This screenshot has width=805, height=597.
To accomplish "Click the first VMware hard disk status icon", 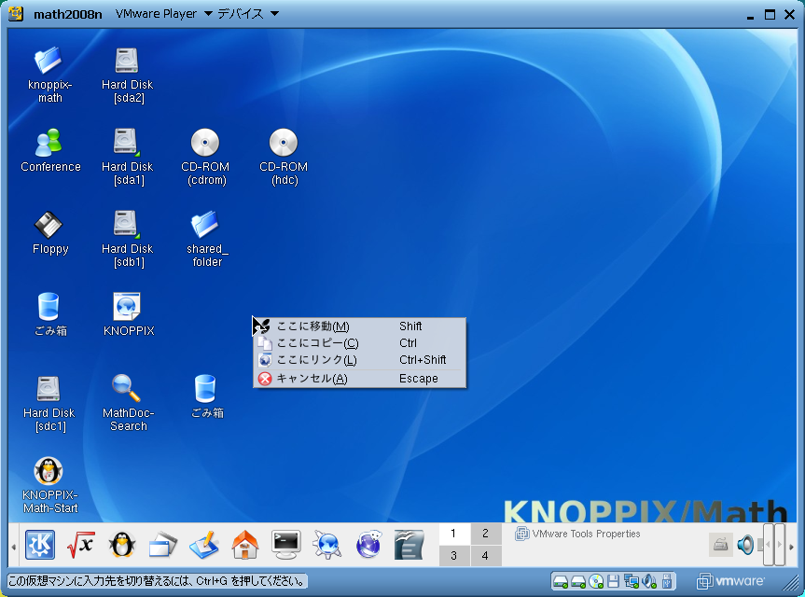I will pos(561,582).
